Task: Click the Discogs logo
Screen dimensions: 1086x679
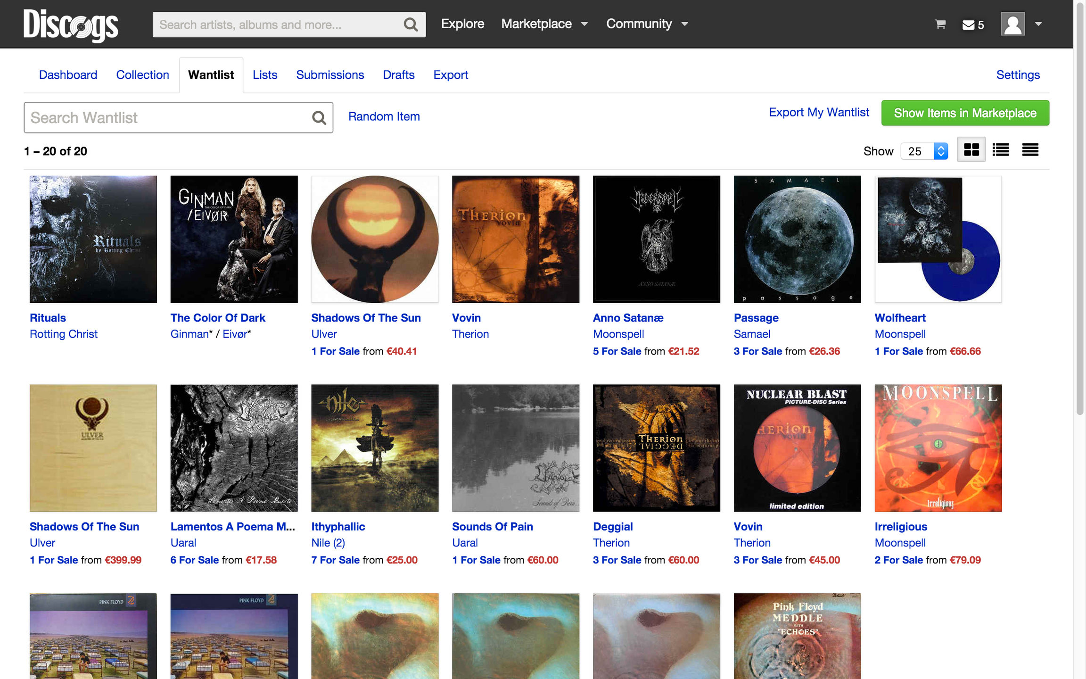Action: point(71,25)
